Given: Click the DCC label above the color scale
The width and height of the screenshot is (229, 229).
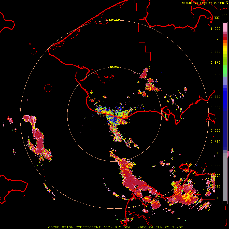Looking at the screenshot, I should point(223,15).
